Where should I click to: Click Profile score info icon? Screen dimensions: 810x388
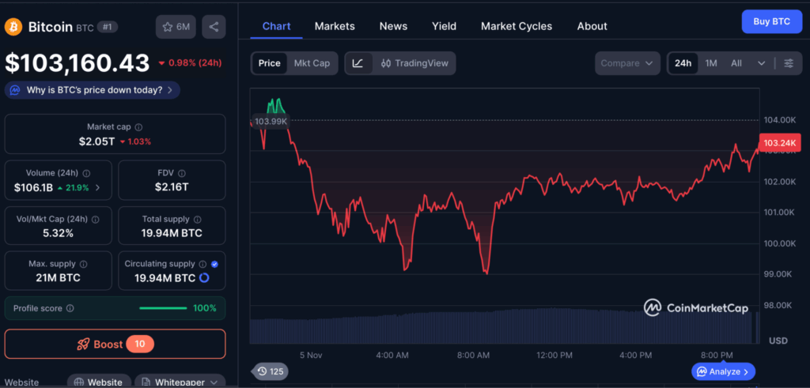(x=70, y=308)
